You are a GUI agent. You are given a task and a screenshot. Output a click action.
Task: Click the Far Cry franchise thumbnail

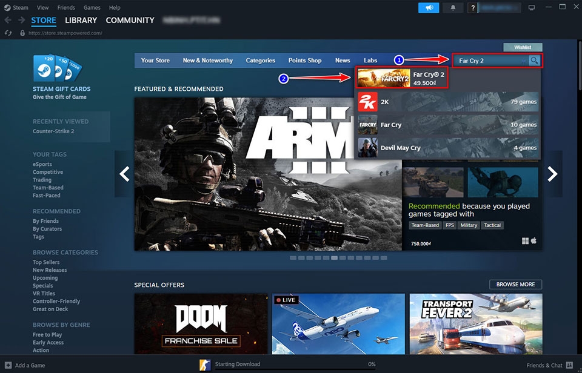(367, 125)
